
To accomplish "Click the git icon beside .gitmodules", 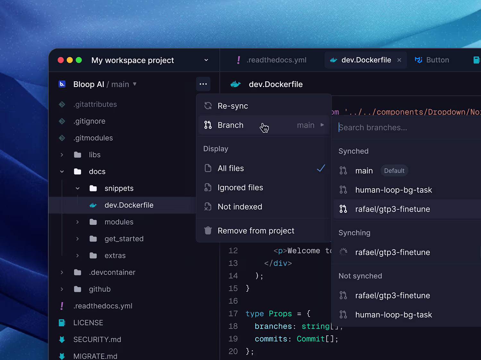I will [62, 138].
